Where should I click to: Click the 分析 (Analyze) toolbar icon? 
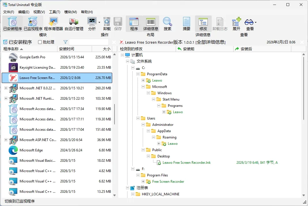click(x=92, y=24)
